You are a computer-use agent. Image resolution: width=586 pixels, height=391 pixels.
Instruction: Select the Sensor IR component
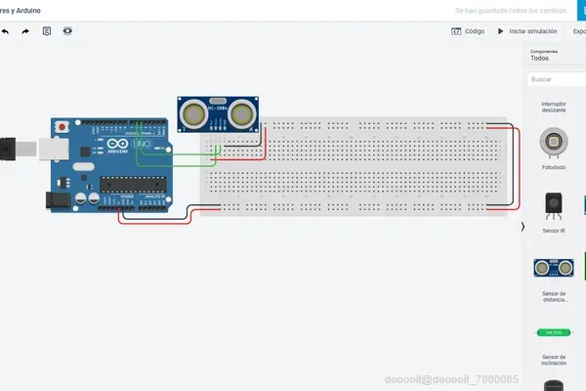tap(554, 212)
